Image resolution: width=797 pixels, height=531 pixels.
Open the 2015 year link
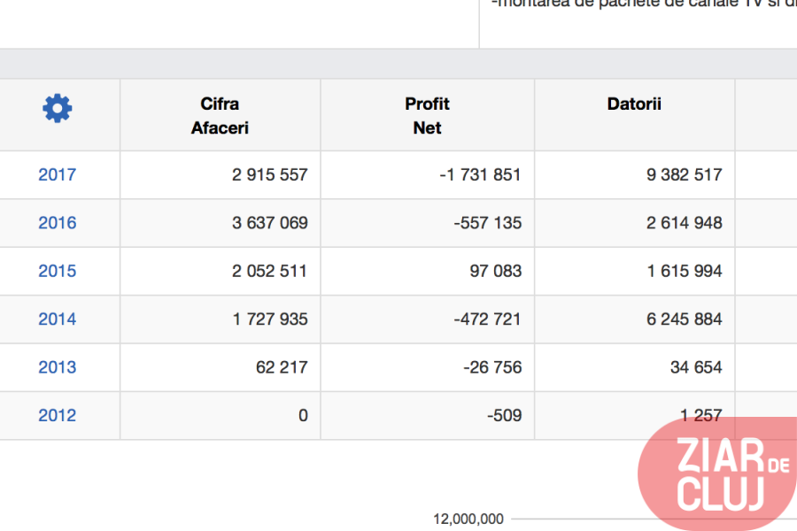(x=58, y=271)
